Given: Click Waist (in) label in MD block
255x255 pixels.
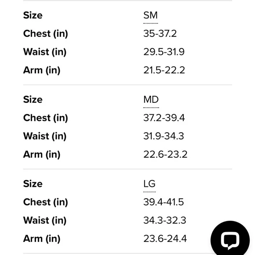Looking at the screenshot, I should (45, 136).
